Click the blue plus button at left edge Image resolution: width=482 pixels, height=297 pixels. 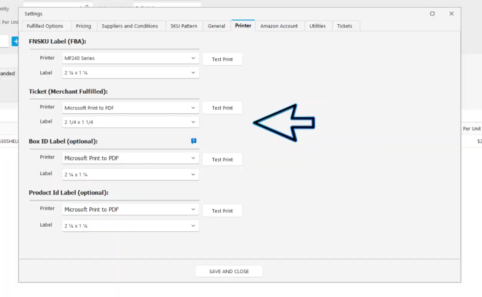[x=15, y=41]
